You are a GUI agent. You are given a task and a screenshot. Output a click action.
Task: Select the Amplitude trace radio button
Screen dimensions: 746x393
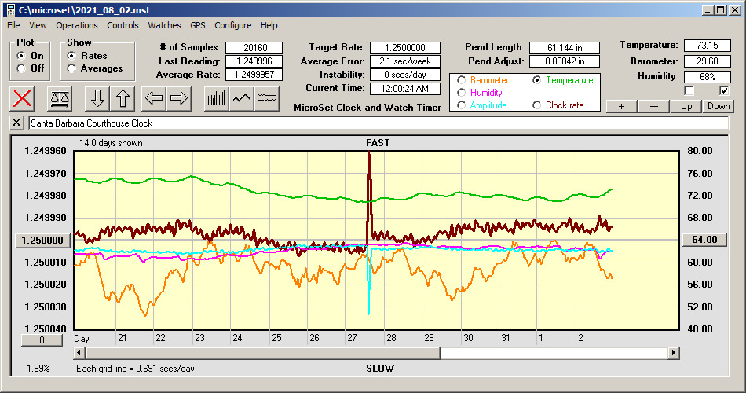461,105
